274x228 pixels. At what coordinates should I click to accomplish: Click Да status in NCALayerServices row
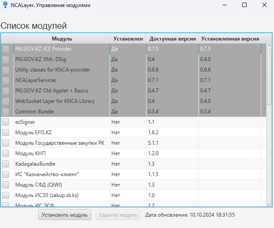[x=114, y=80]
